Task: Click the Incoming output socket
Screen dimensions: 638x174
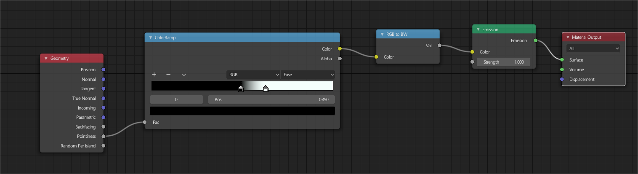Action: pyautogui.click(x=104, y=108)
